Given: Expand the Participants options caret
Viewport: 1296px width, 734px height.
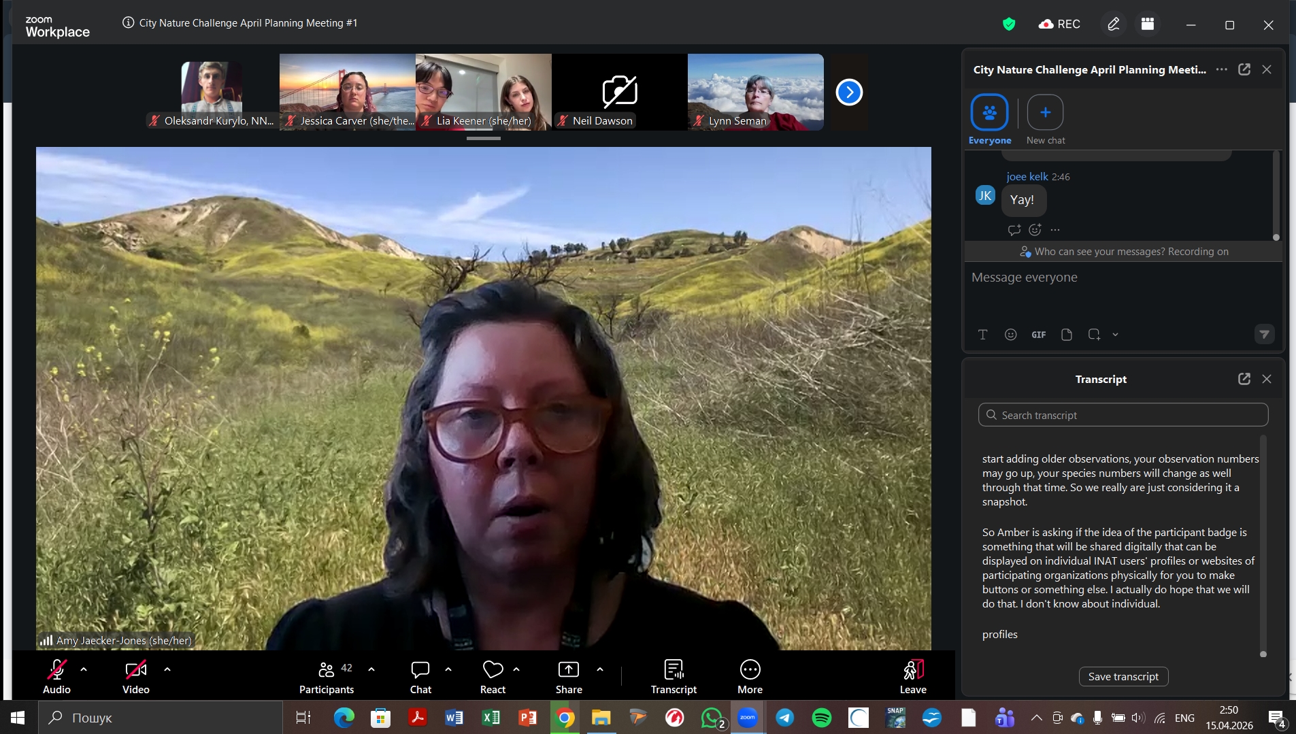Looking at the screenshot, I should click(x=371, y=669).
